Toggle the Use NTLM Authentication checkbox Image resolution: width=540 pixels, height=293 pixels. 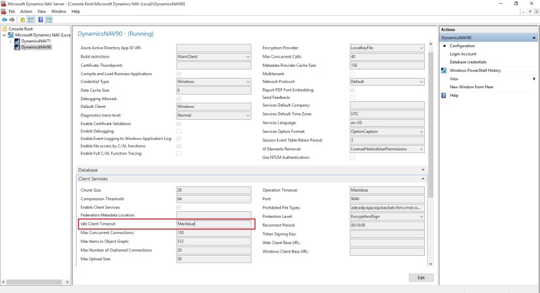[x=353, y=157]
